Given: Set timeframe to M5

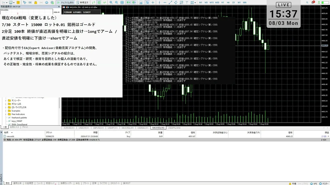Looking at the screenshot, I should 206,2.
